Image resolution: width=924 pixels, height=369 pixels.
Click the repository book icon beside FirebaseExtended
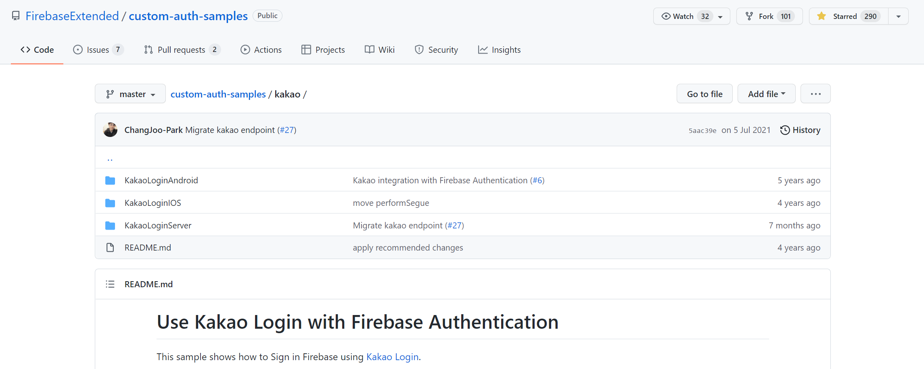coord(16,16)
